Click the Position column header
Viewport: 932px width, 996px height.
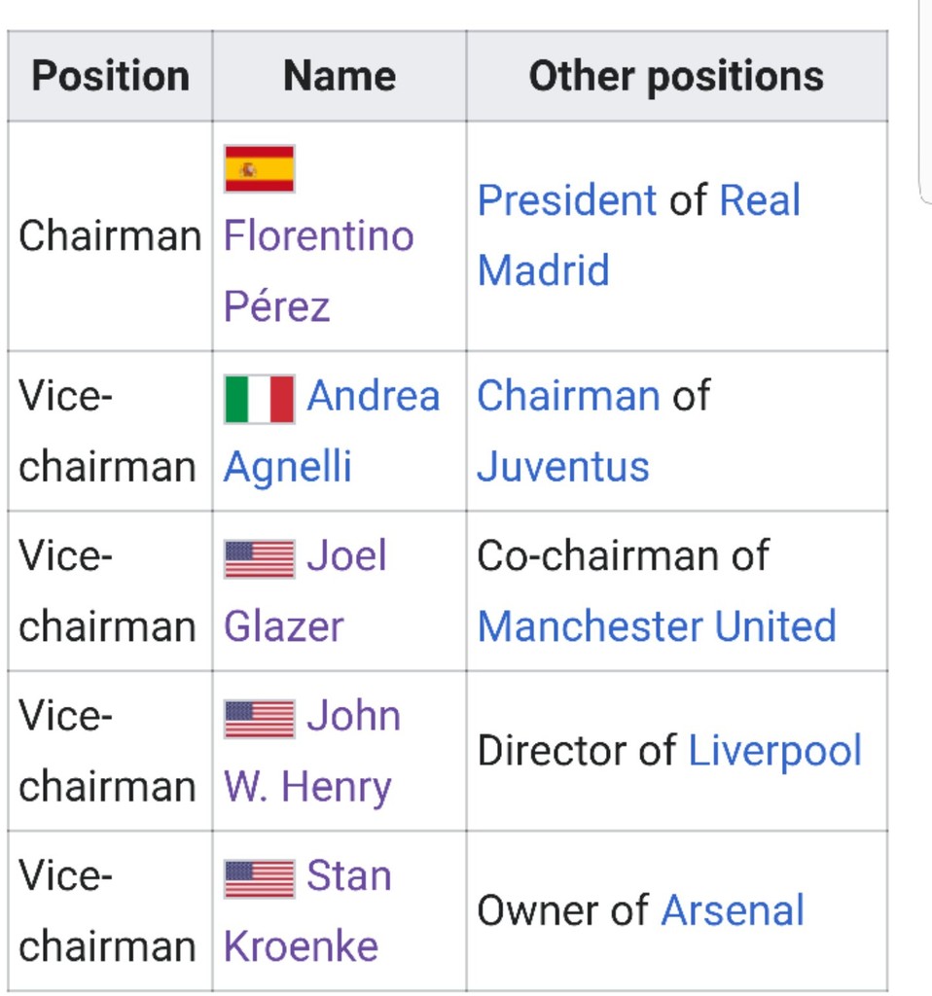point(110,77)
